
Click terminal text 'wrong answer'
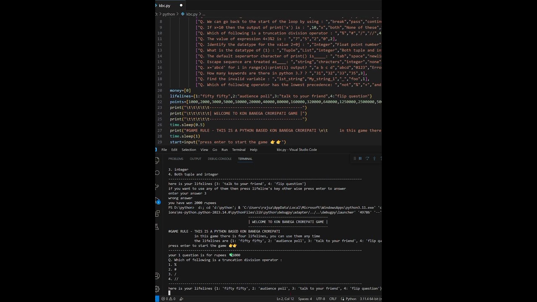180,198
